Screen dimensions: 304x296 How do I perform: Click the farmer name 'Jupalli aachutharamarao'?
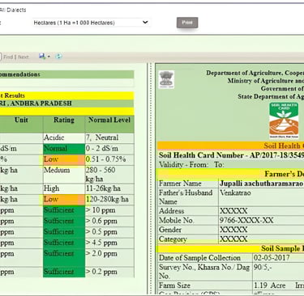[262, 184]
